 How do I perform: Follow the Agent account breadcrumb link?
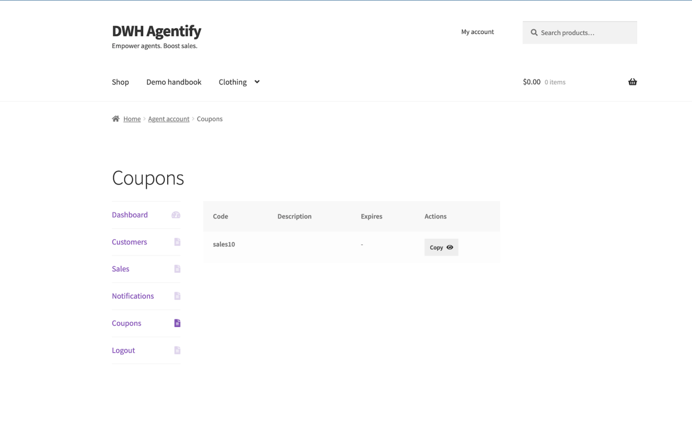[x=168, y=119]
